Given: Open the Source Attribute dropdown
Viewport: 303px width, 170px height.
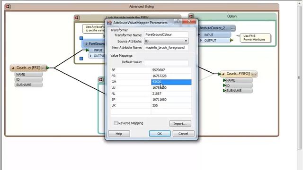Looking at the screenshot, I should (x=166, y=41).
